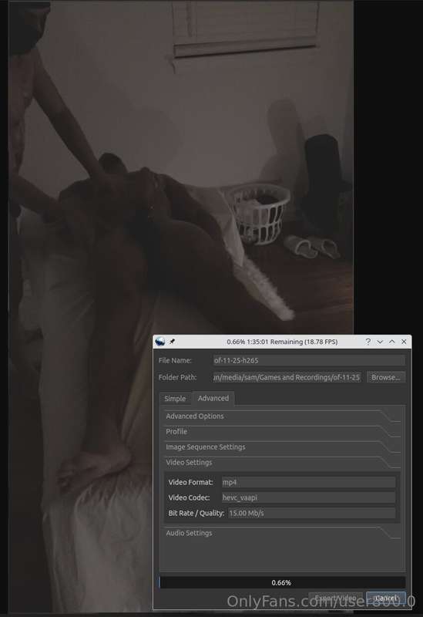Screen dimensions: 423x617
Task: Cancel the video export
Action: pos(386,598)
